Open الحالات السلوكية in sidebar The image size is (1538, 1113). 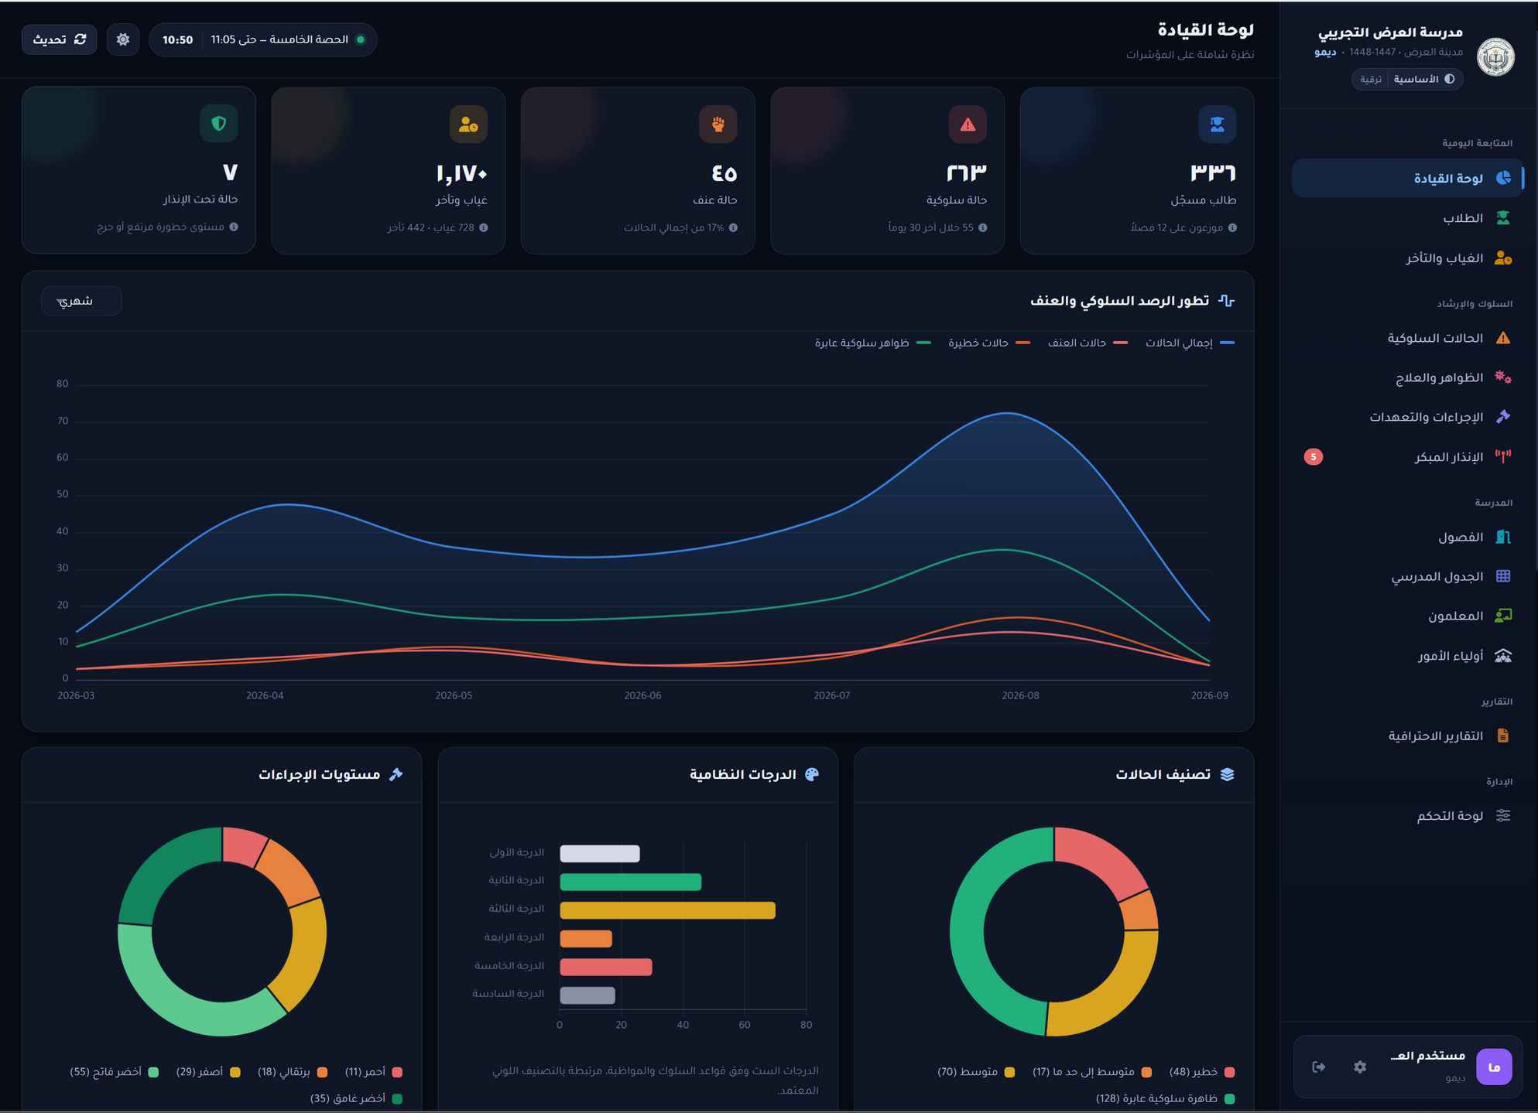tap(1407, 338)
